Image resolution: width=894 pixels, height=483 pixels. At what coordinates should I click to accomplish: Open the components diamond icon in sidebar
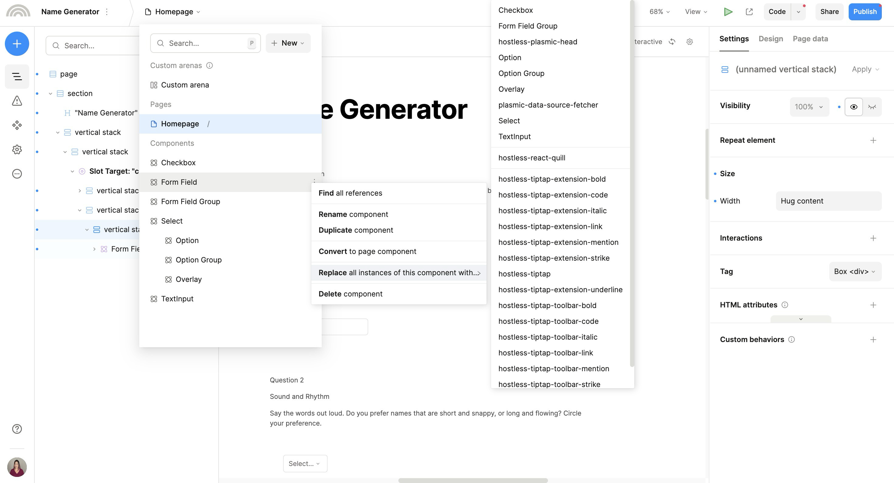pyautogui.click(x=17, y=125)
